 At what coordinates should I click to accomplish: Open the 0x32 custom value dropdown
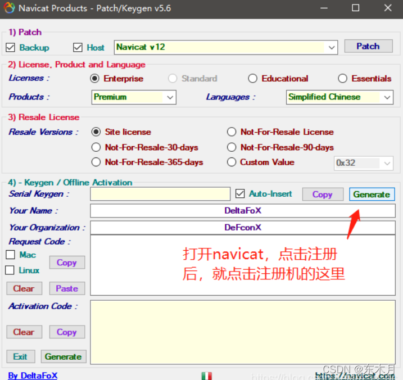tap(364, 163)
